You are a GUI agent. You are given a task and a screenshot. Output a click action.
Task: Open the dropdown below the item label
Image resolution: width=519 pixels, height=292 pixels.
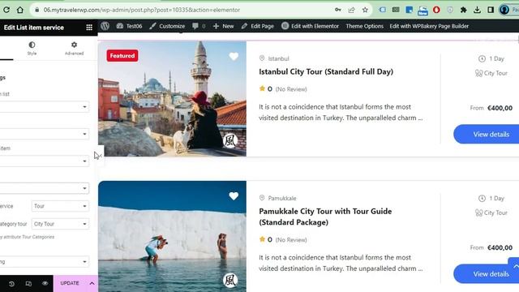pos(44,161)
